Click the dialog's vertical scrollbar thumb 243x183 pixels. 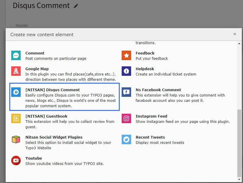pyautogui.click(x=239, y=143)
